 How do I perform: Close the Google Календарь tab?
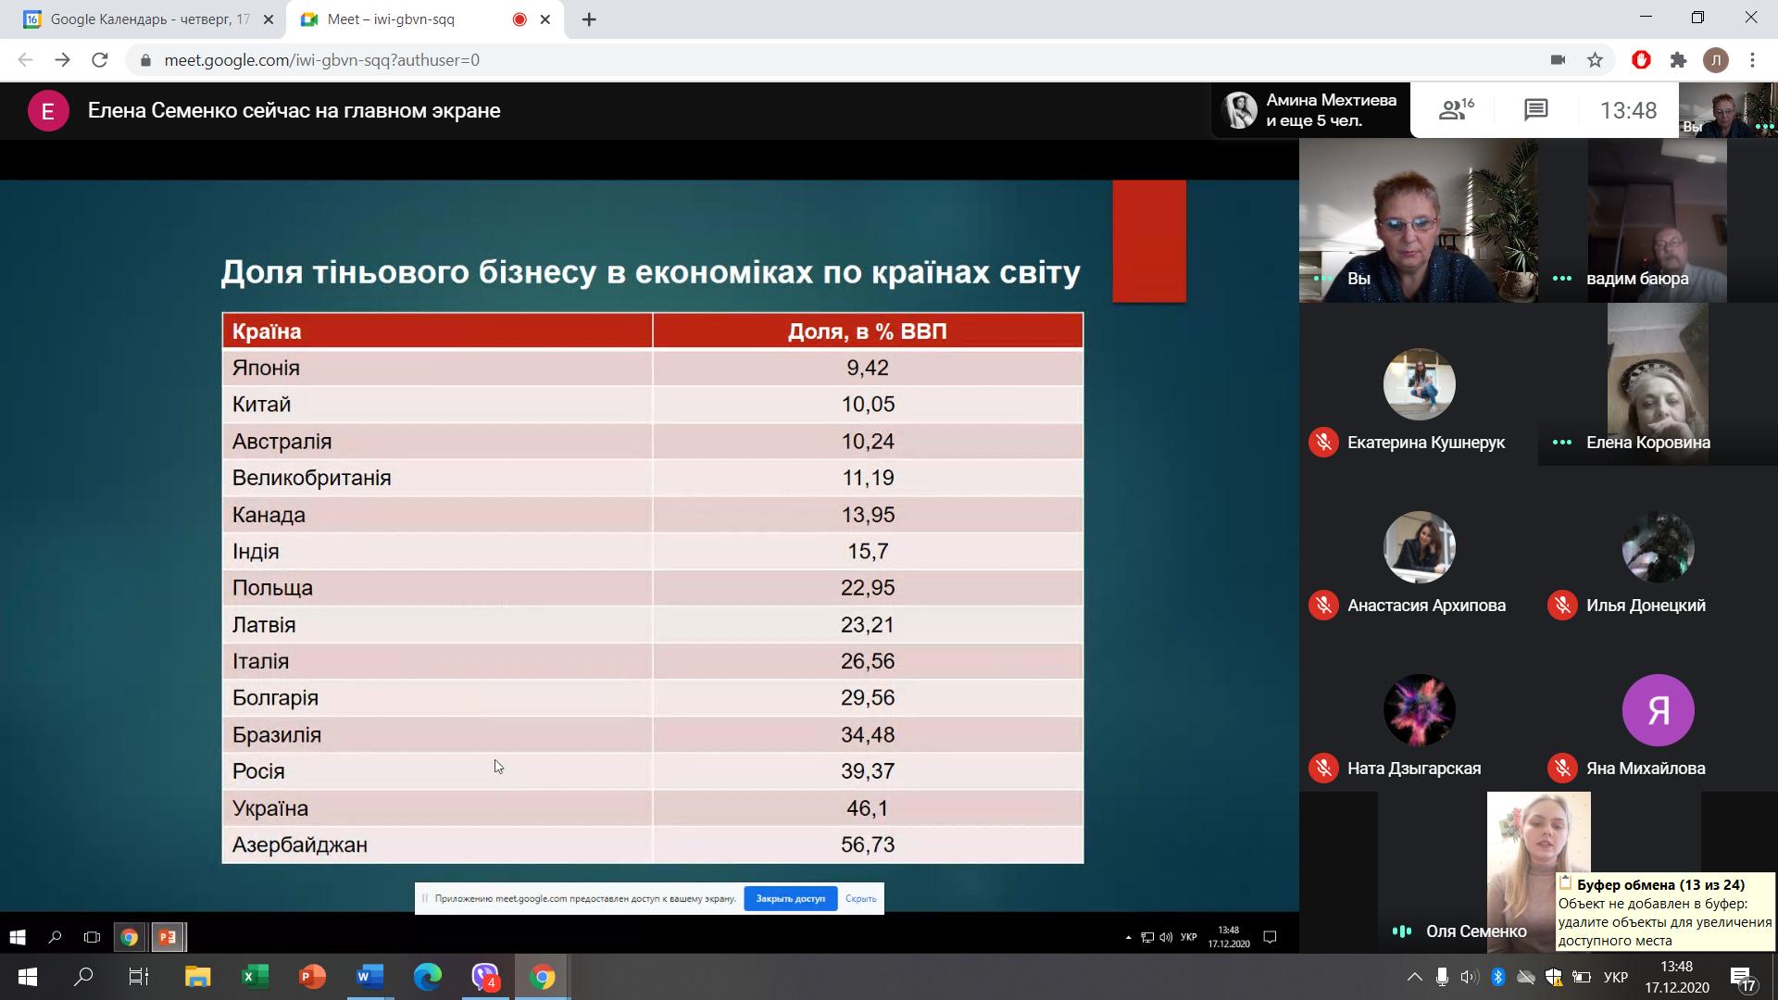click(269, 19)
